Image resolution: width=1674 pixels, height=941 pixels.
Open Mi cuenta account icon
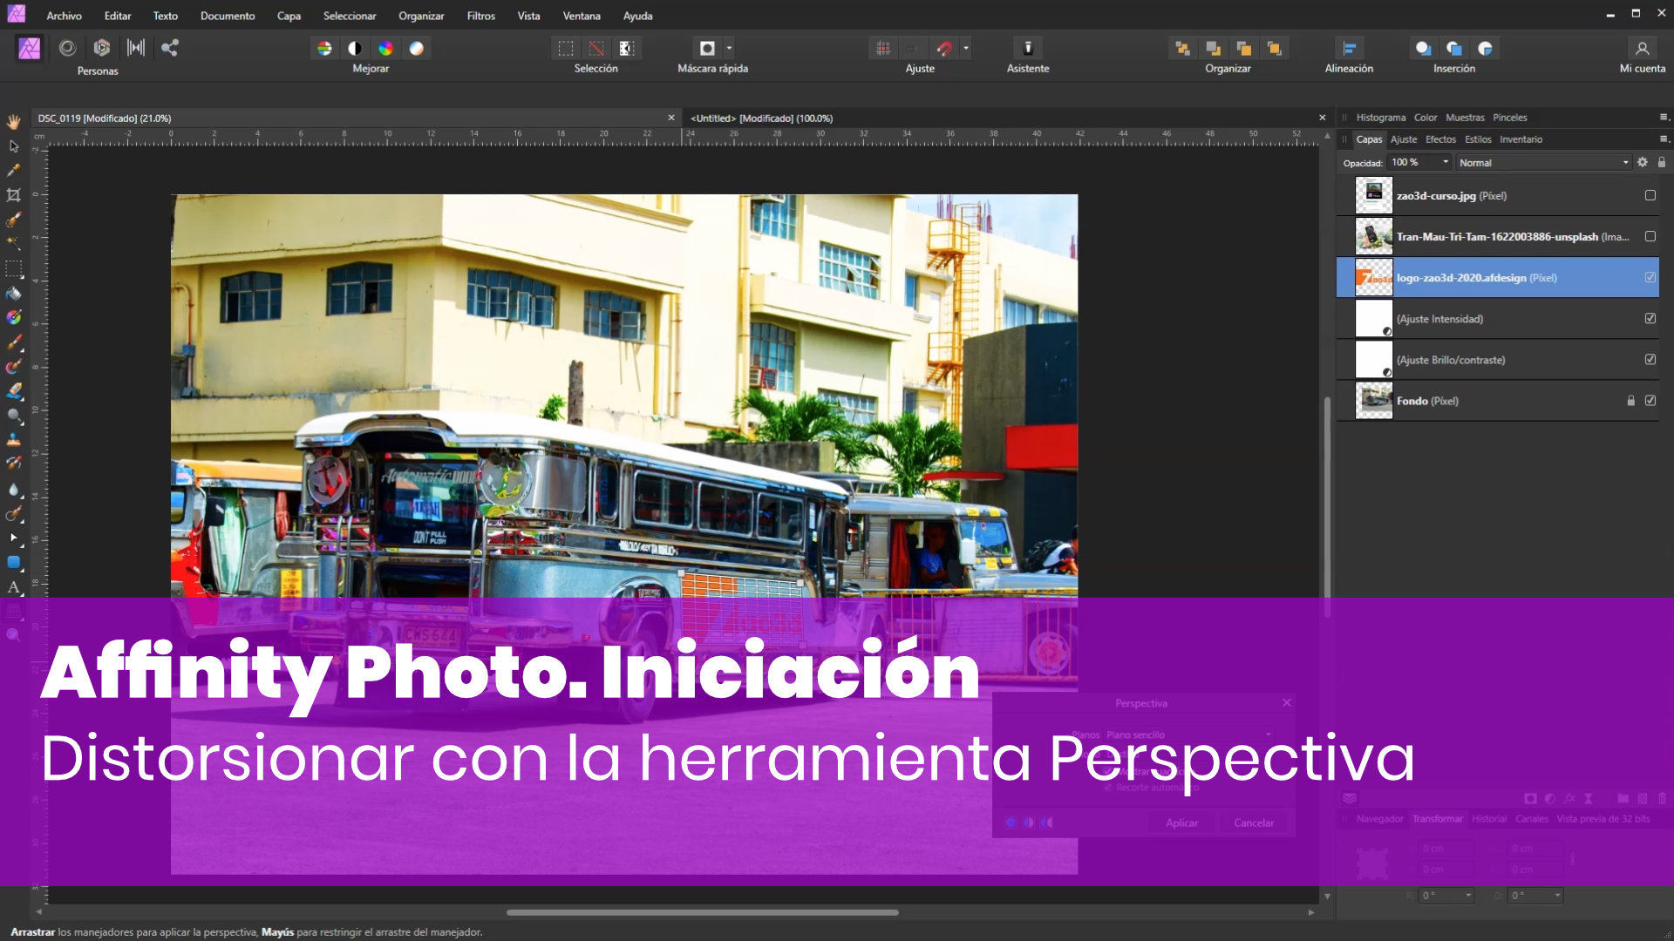(x=1642, y=48)
